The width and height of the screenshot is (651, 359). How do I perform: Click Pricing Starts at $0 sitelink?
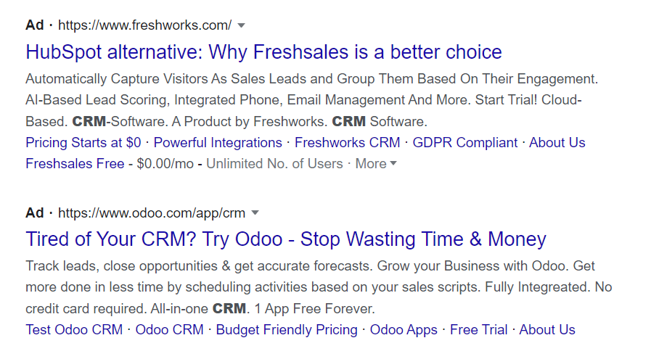(83, 143)
